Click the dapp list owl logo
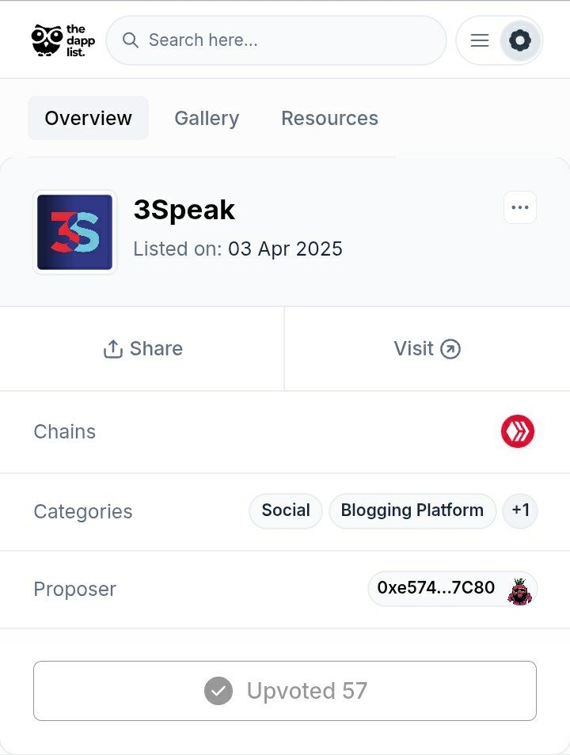This screenshot has width=570, height=755. coord(63,40)
